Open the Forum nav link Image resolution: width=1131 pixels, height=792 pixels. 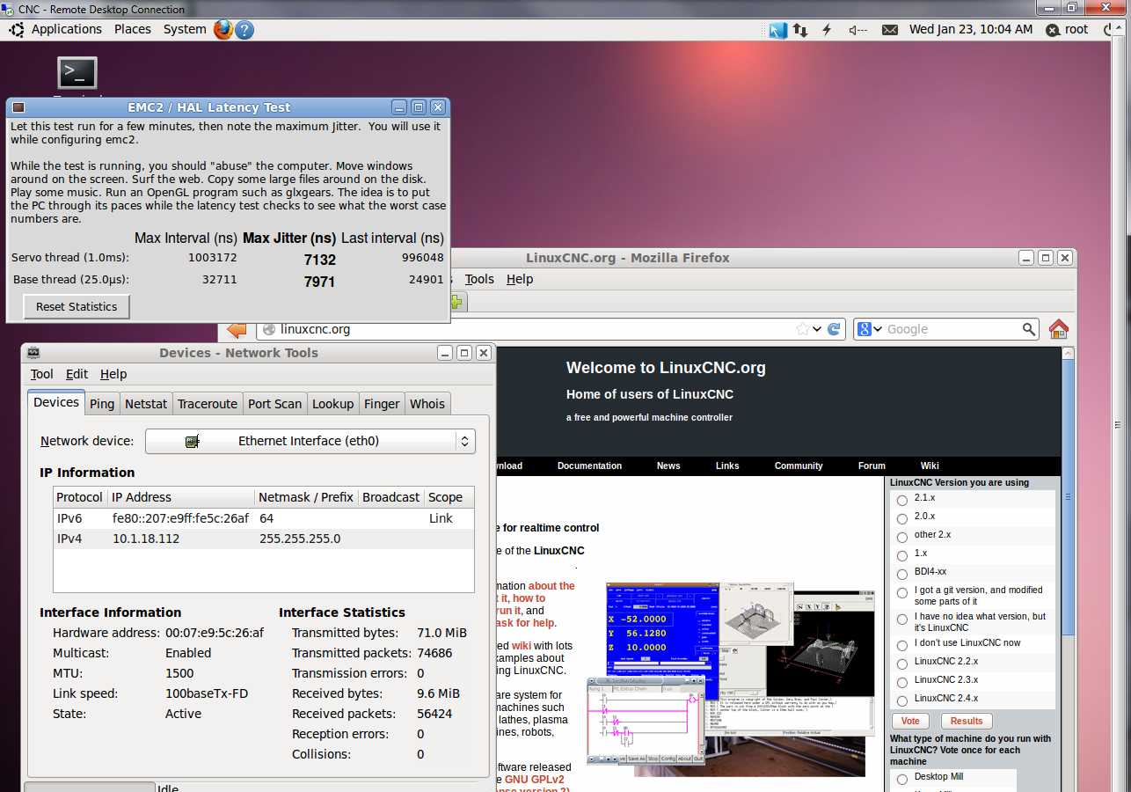pos(872,466)
